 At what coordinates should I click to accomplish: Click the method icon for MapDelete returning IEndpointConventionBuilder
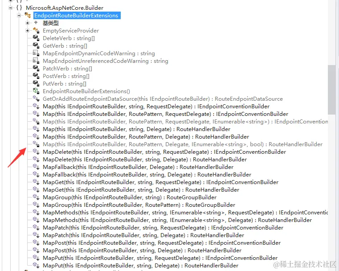click(x=36, y=152)
